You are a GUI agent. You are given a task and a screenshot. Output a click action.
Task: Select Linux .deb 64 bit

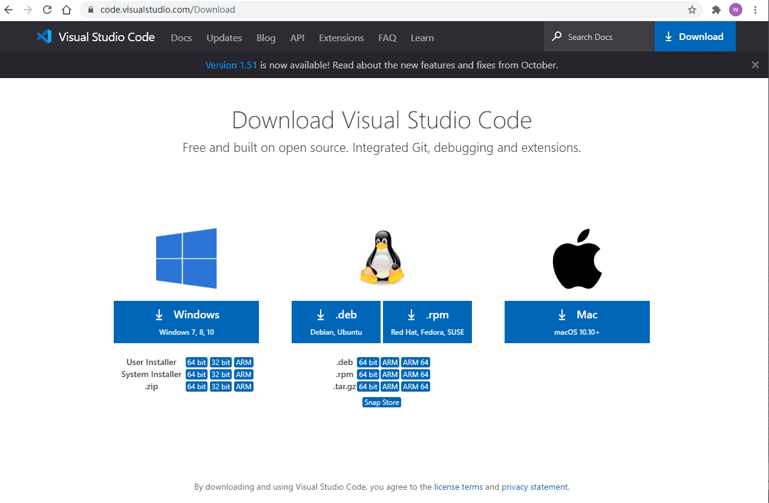coord(368,363)
